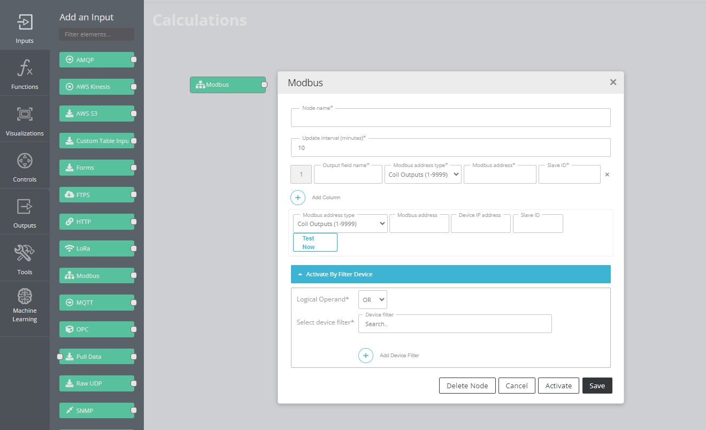Open the Logical Operand dropdown

pos(373,300)
